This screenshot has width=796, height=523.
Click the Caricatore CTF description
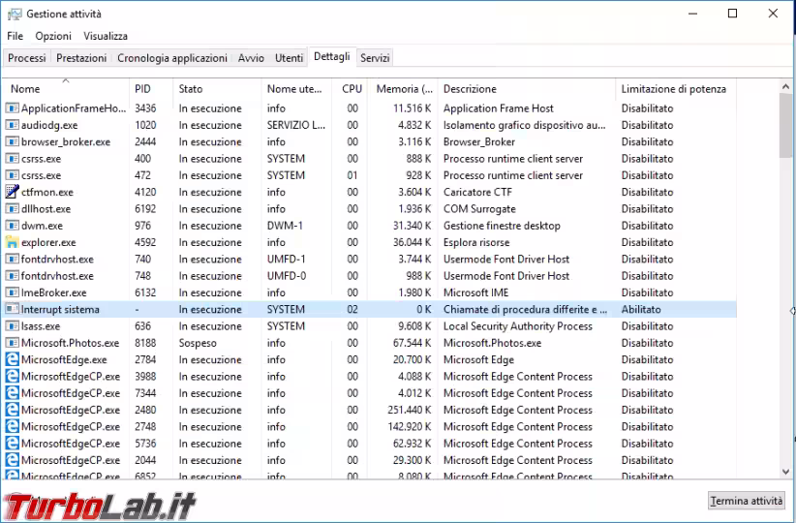(x=477, y=192)
